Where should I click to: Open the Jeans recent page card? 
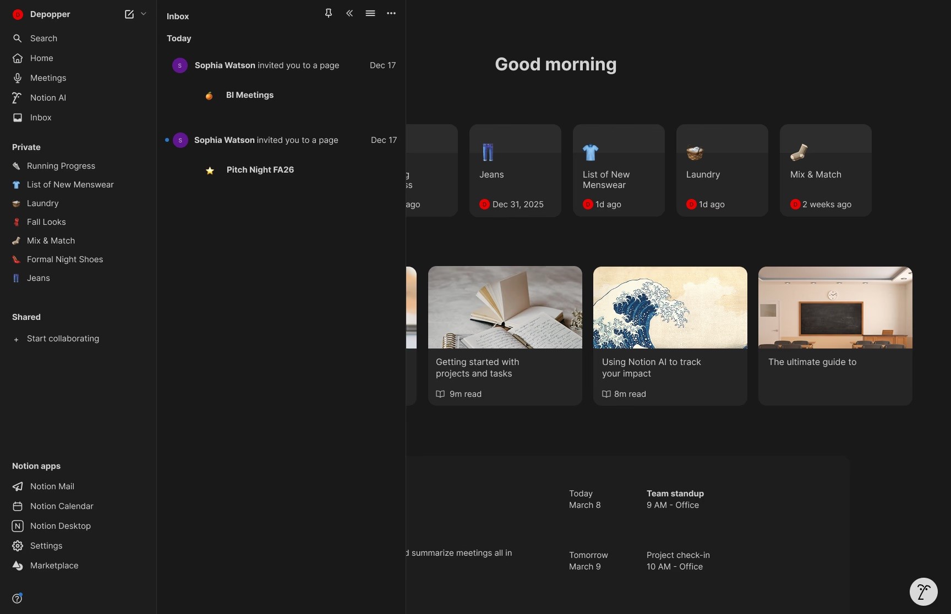pos(515,170)
